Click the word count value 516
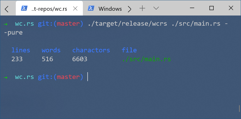Screen dimensions: 241x119 [x=47, y=59]
